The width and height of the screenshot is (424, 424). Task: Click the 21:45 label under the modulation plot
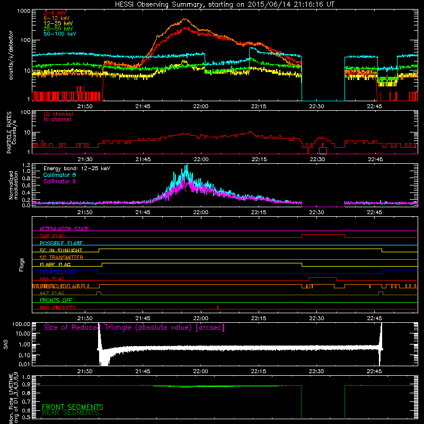(x=143, y=213)
